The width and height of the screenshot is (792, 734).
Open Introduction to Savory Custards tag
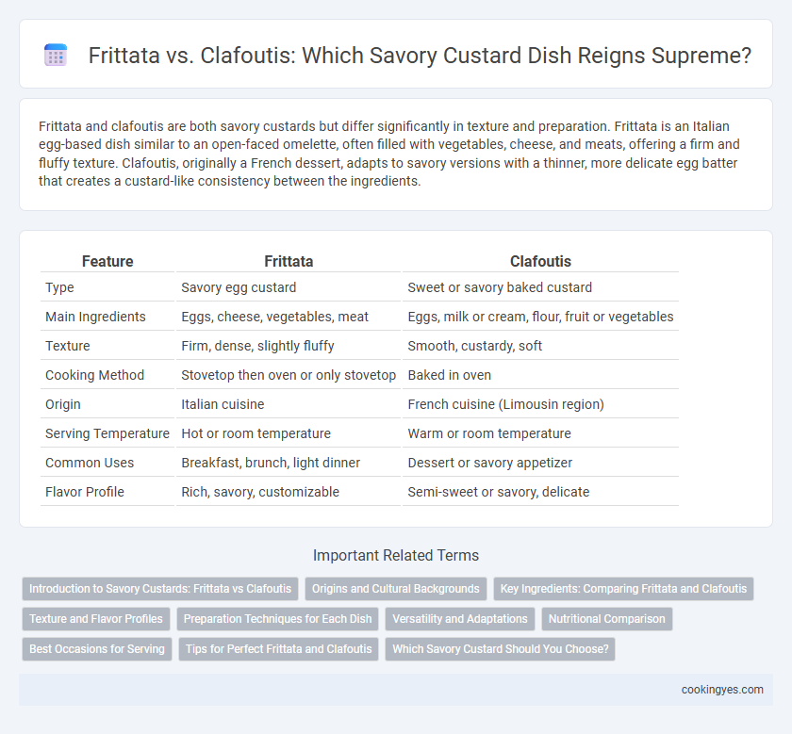160,589
